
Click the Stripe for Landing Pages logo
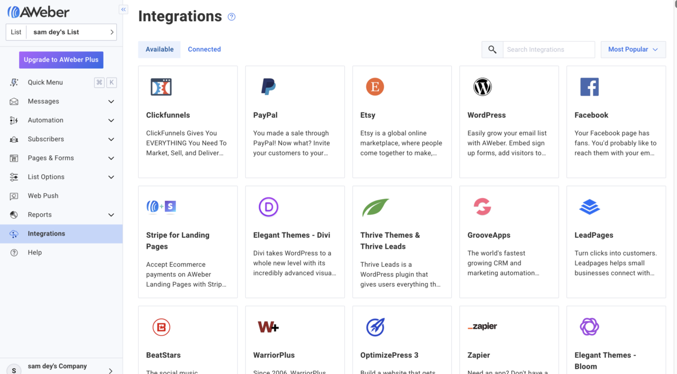(161, 207)
